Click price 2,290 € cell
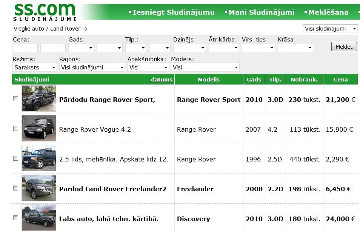Image resolution: width=360 pixels, height=232 pixels. click(337, 159)
